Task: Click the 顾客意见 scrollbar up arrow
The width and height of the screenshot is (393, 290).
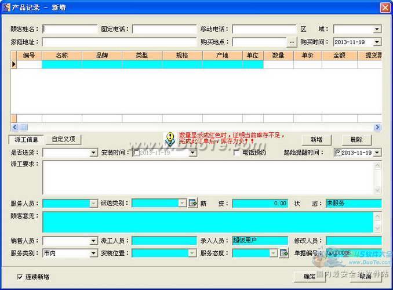Action: point(377,216)
